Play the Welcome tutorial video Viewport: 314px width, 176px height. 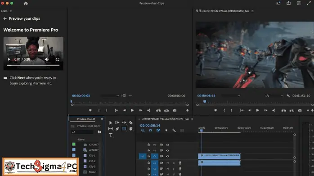point(9,59)
